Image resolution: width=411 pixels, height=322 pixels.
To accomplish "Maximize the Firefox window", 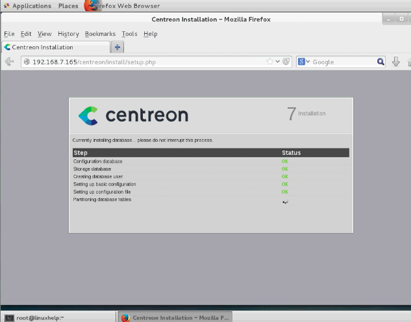I will tap(401, 19).
